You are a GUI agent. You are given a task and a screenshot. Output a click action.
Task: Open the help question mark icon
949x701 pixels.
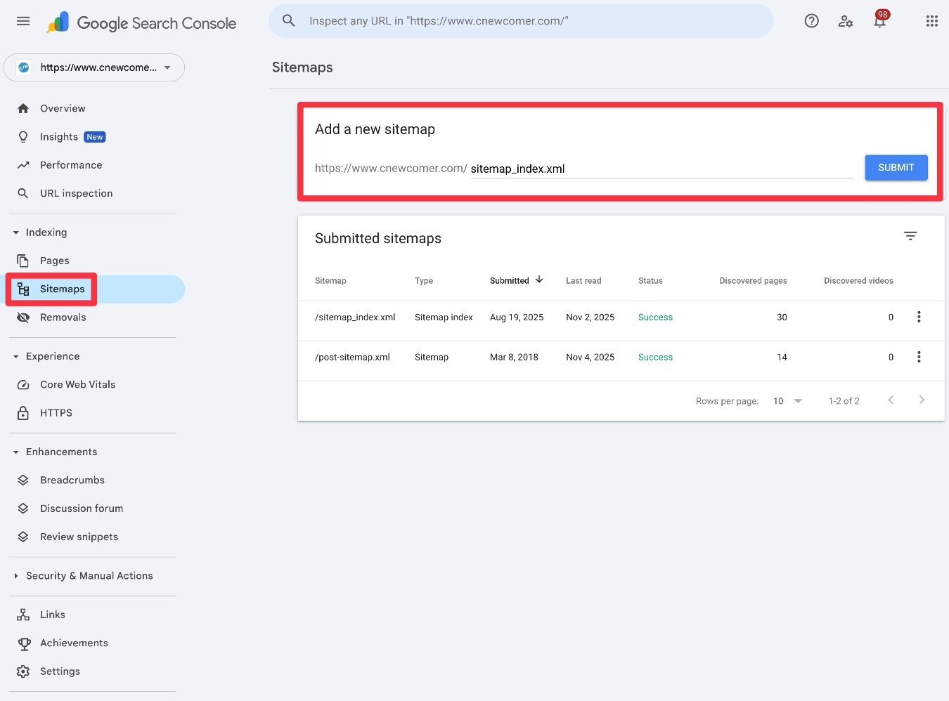point(811,21)
